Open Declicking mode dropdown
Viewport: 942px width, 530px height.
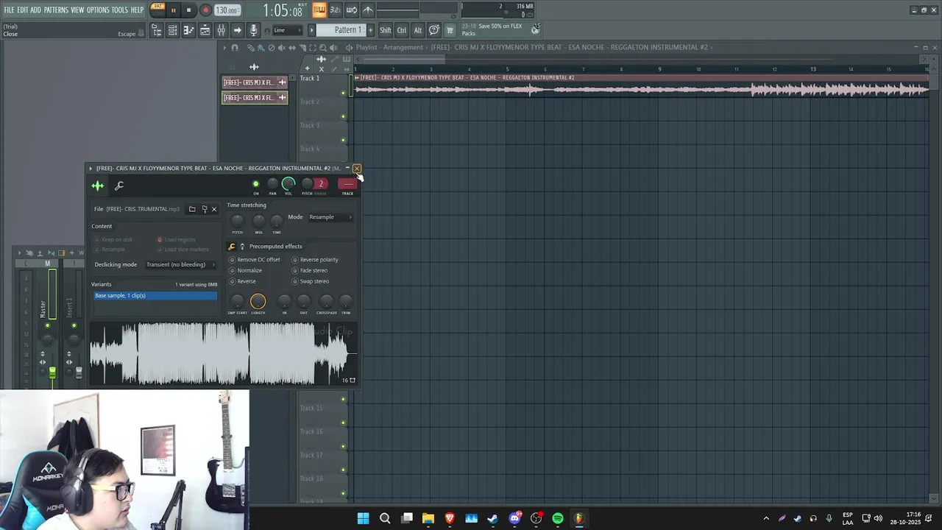(180, 264)
